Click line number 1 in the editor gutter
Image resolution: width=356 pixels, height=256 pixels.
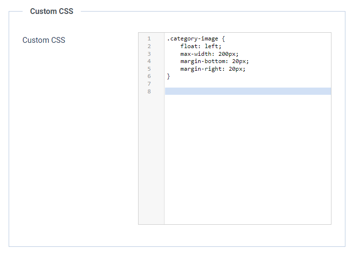tap(149, 38)
